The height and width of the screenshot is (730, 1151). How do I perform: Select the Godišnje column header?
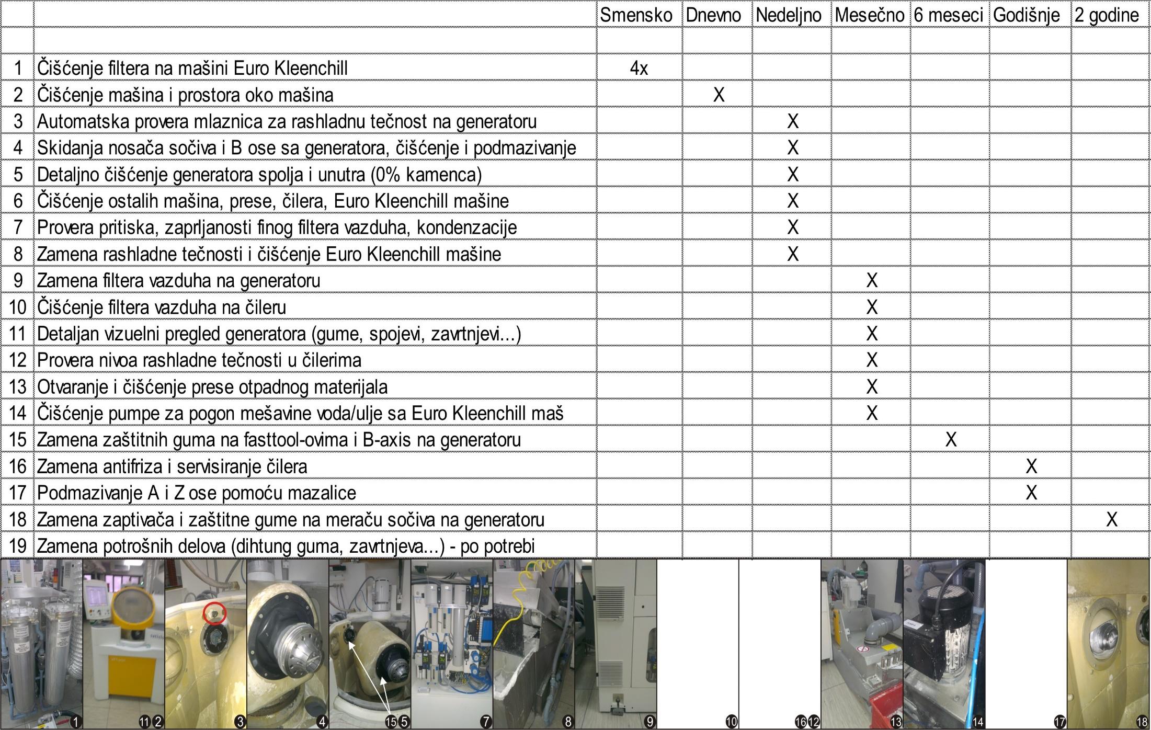[1027, 15]
